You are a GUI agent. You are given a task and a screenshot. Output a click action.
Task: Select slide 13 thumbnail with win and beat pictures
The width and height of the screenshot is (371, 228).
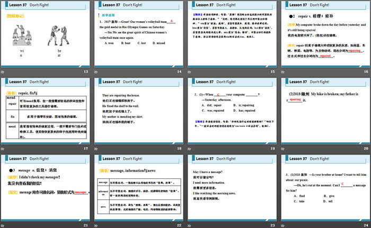pyautogui.click(x=46, y=34)
